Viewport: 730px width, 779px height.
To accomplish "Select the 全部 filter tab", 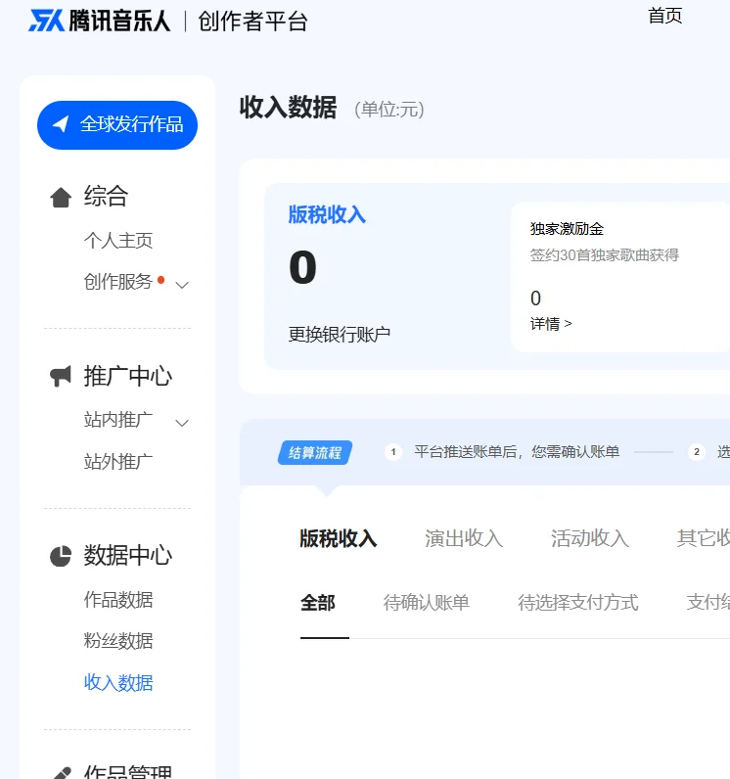I will coord(318,603).
